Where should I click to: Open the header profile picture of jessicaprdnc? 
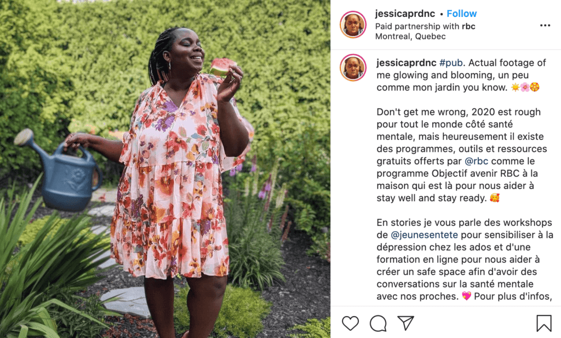click(353, 24)
